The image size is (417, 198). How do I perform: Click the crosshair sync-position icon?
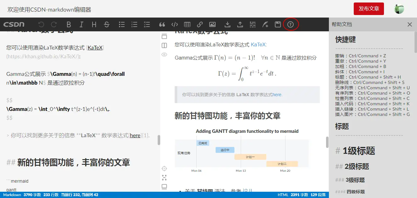click(x=164, y=169)
